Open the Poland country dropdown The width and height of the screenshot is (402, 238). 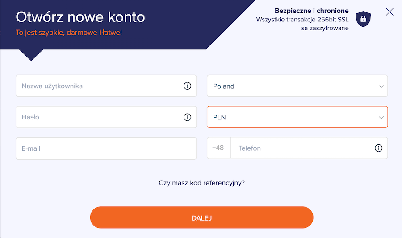[x=297, y=86]
